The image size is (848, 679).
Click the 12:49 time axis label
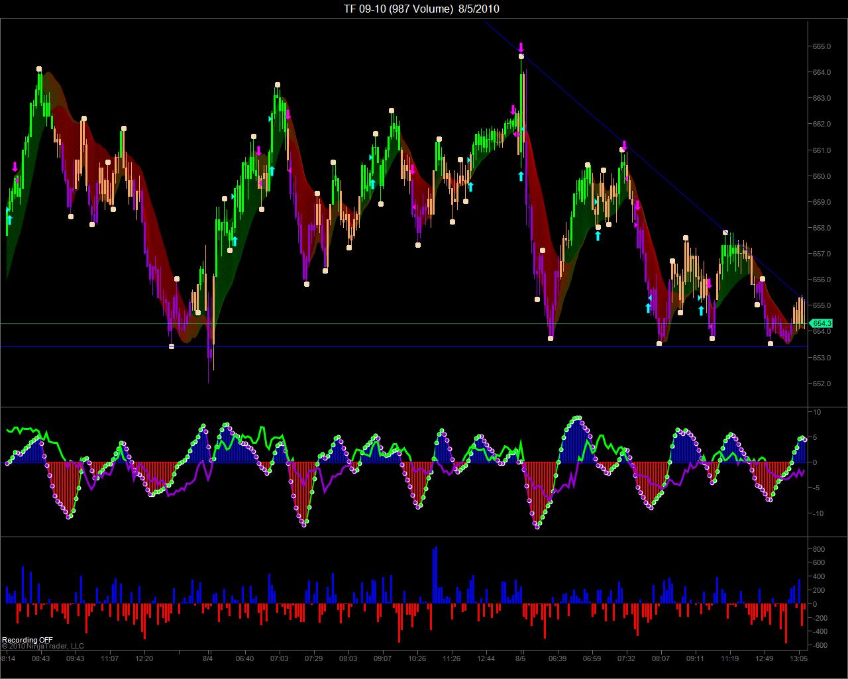[764, 659]
